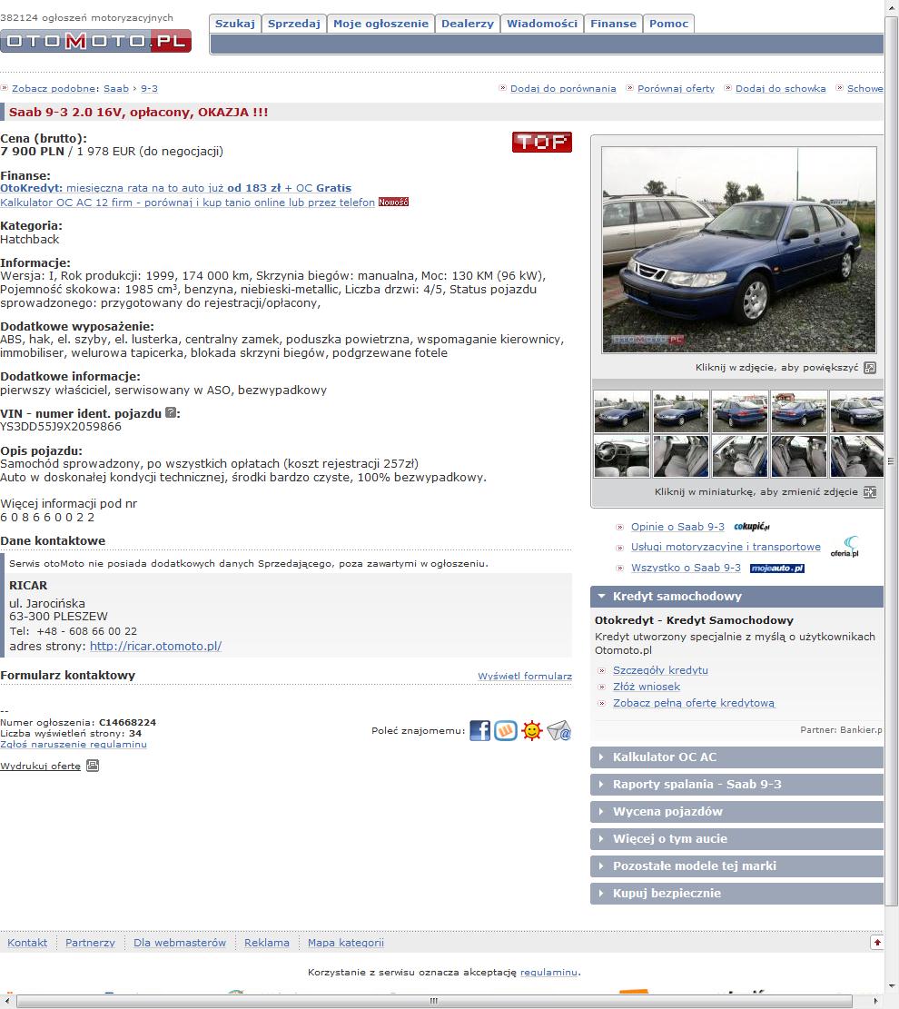Expand Więcej o tym aucie section
The height and width of the screenshot is (1009, 899).
[736, 839]
